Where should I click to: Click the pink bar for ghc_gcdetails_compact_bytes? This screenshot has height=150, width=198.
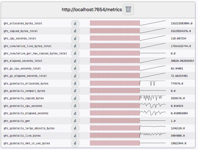pyautogui.click(x=115, y=91)
